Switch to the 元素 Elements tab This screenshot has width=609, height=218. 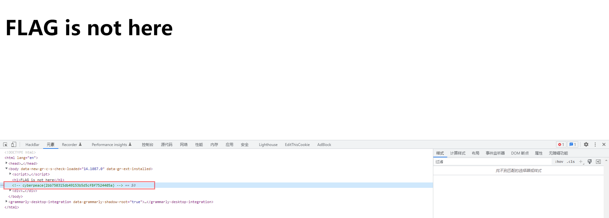coord(50,145)
